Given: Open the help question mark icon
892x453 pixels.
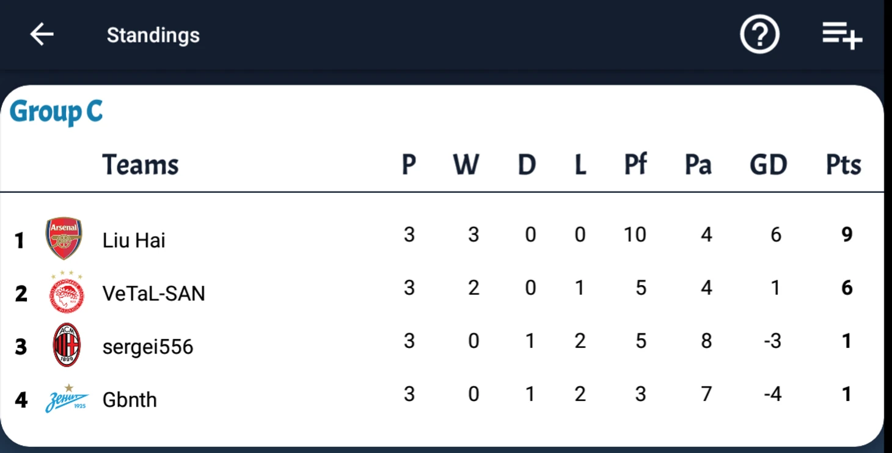Looking at the screenshot, I should [x=759, y=35].
